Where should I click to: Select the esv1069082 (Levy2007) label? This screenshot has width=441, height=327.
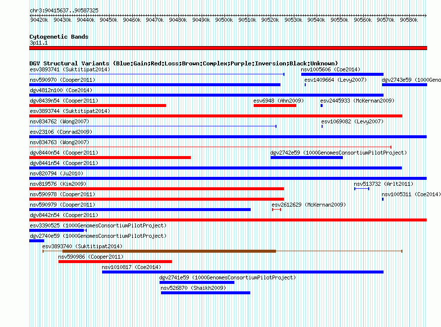pyautogui.click(x=352, y=121)
